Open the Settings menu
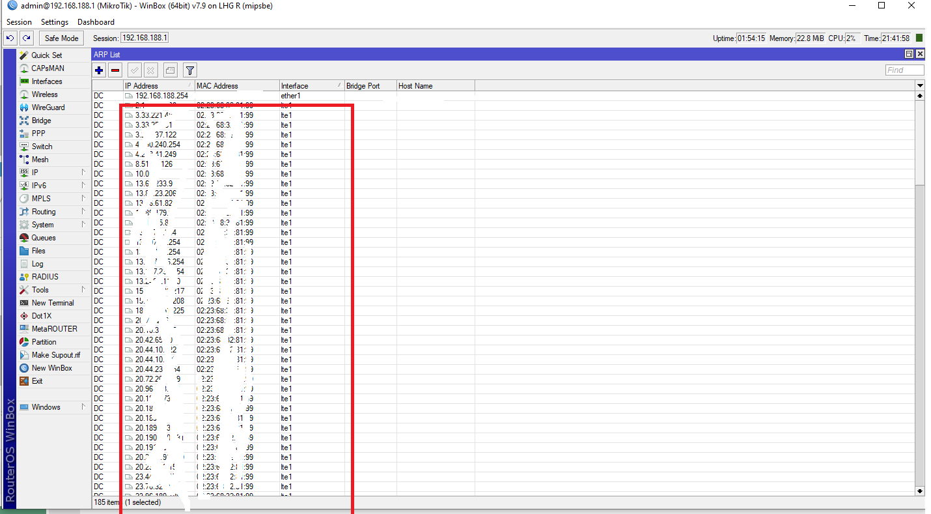 (55, 22)
